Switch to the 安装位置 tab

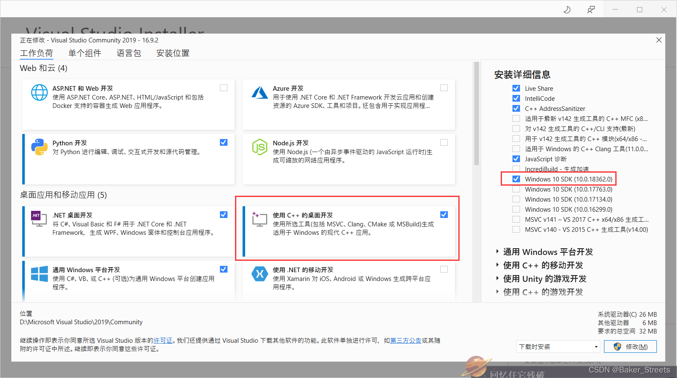coord(173,53)
